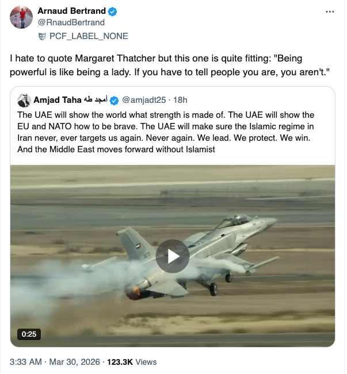Click Amjad Taha's verified checkmark badge
This screenshot has height=374, width=347.
114,99
